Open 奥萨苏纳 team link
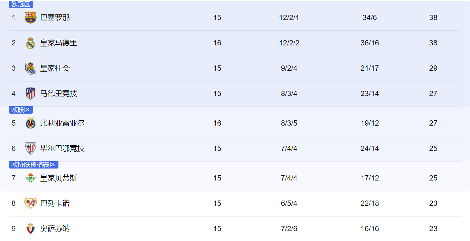Viewport: 470px width, 241px height. tap(55, 229)
